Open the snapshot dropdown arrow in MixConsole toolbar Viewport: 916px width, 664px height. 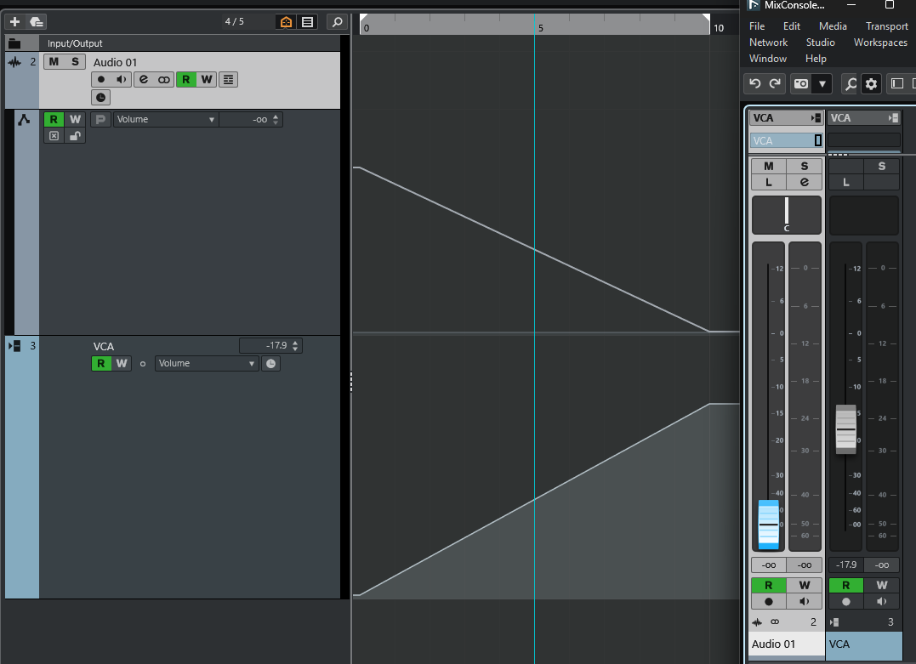[822, 83]
